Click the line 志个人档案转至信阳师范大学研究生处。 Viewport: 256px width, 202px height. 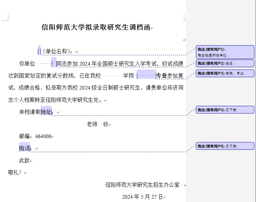coord(55,100)
